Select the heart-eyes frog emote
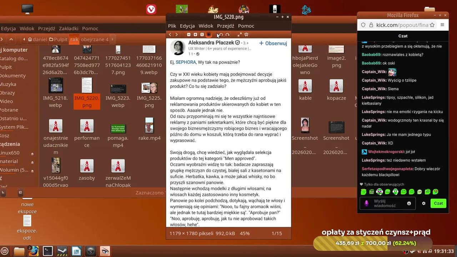 [x=436, y=192]
